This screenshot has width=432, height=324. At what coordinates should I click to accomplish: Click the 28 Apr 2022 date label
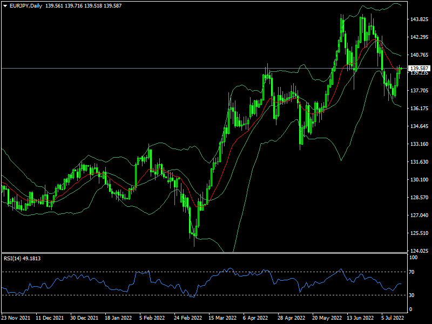pos(291,318)
